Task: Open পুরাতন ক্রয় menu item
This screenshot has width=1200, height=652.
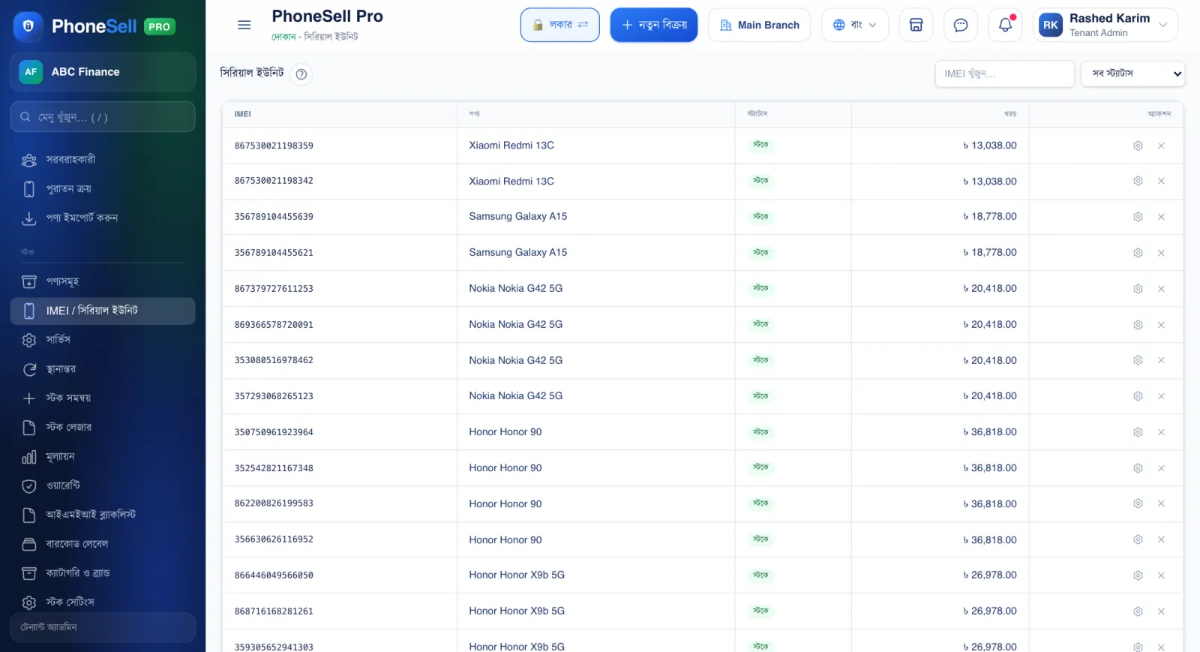Action: pos(103,189)
